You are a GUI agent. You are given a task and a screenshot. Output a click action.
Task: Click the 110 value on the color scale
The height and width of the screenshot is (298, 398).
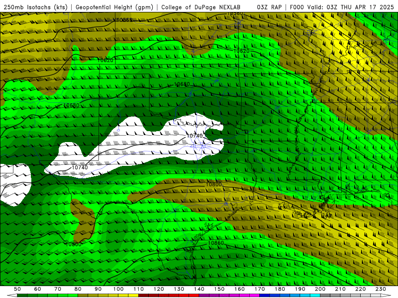tap(139, 289)
